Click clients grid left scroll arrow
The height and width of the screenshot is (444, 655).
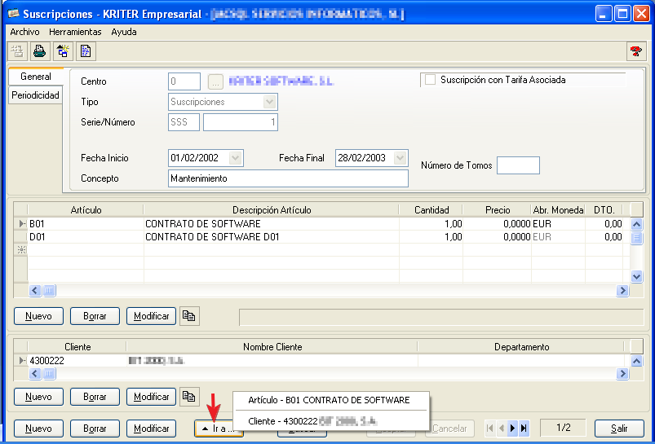coord(35,373)
